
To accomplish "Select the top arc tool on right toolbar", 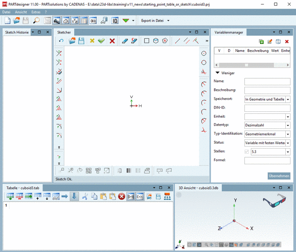I will click(x=204, y=84).
